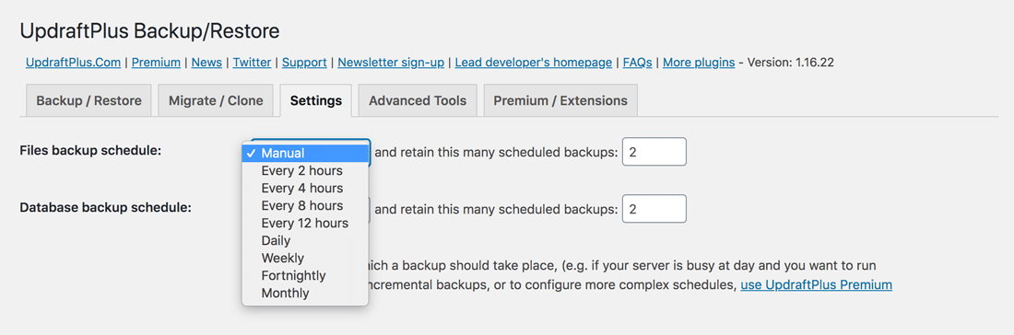Open the More plugins link
The width and height of the screenshot is (1014, 335).
(x=699, y=63)
